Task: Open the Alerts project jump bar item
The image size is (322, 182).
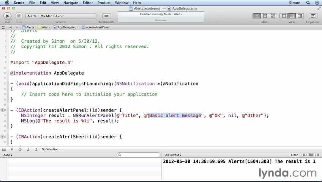Action: pos(28,27)
